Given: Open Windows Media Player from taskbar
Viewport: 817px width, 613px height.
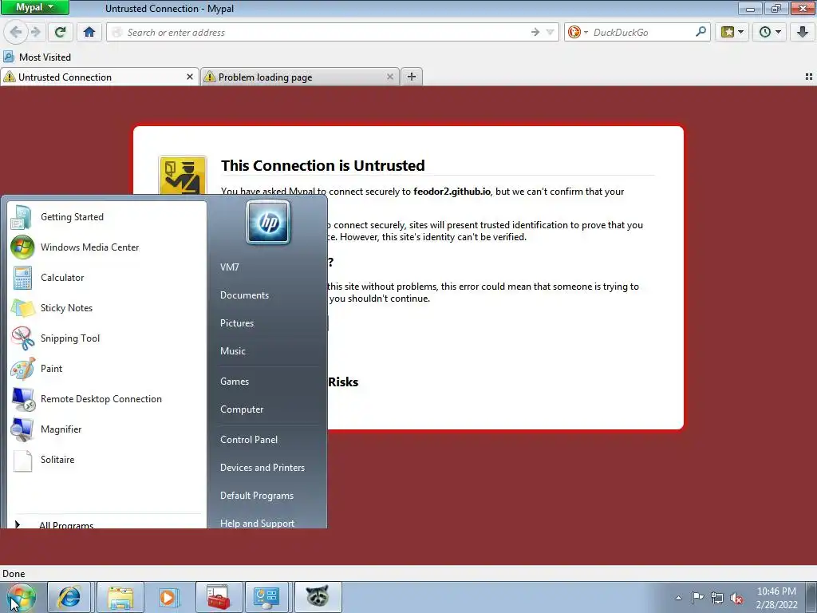Looking at the screenshot, I should click(168, 597).
